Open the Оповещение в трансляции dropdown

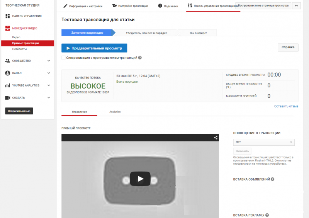click(264, 142)
